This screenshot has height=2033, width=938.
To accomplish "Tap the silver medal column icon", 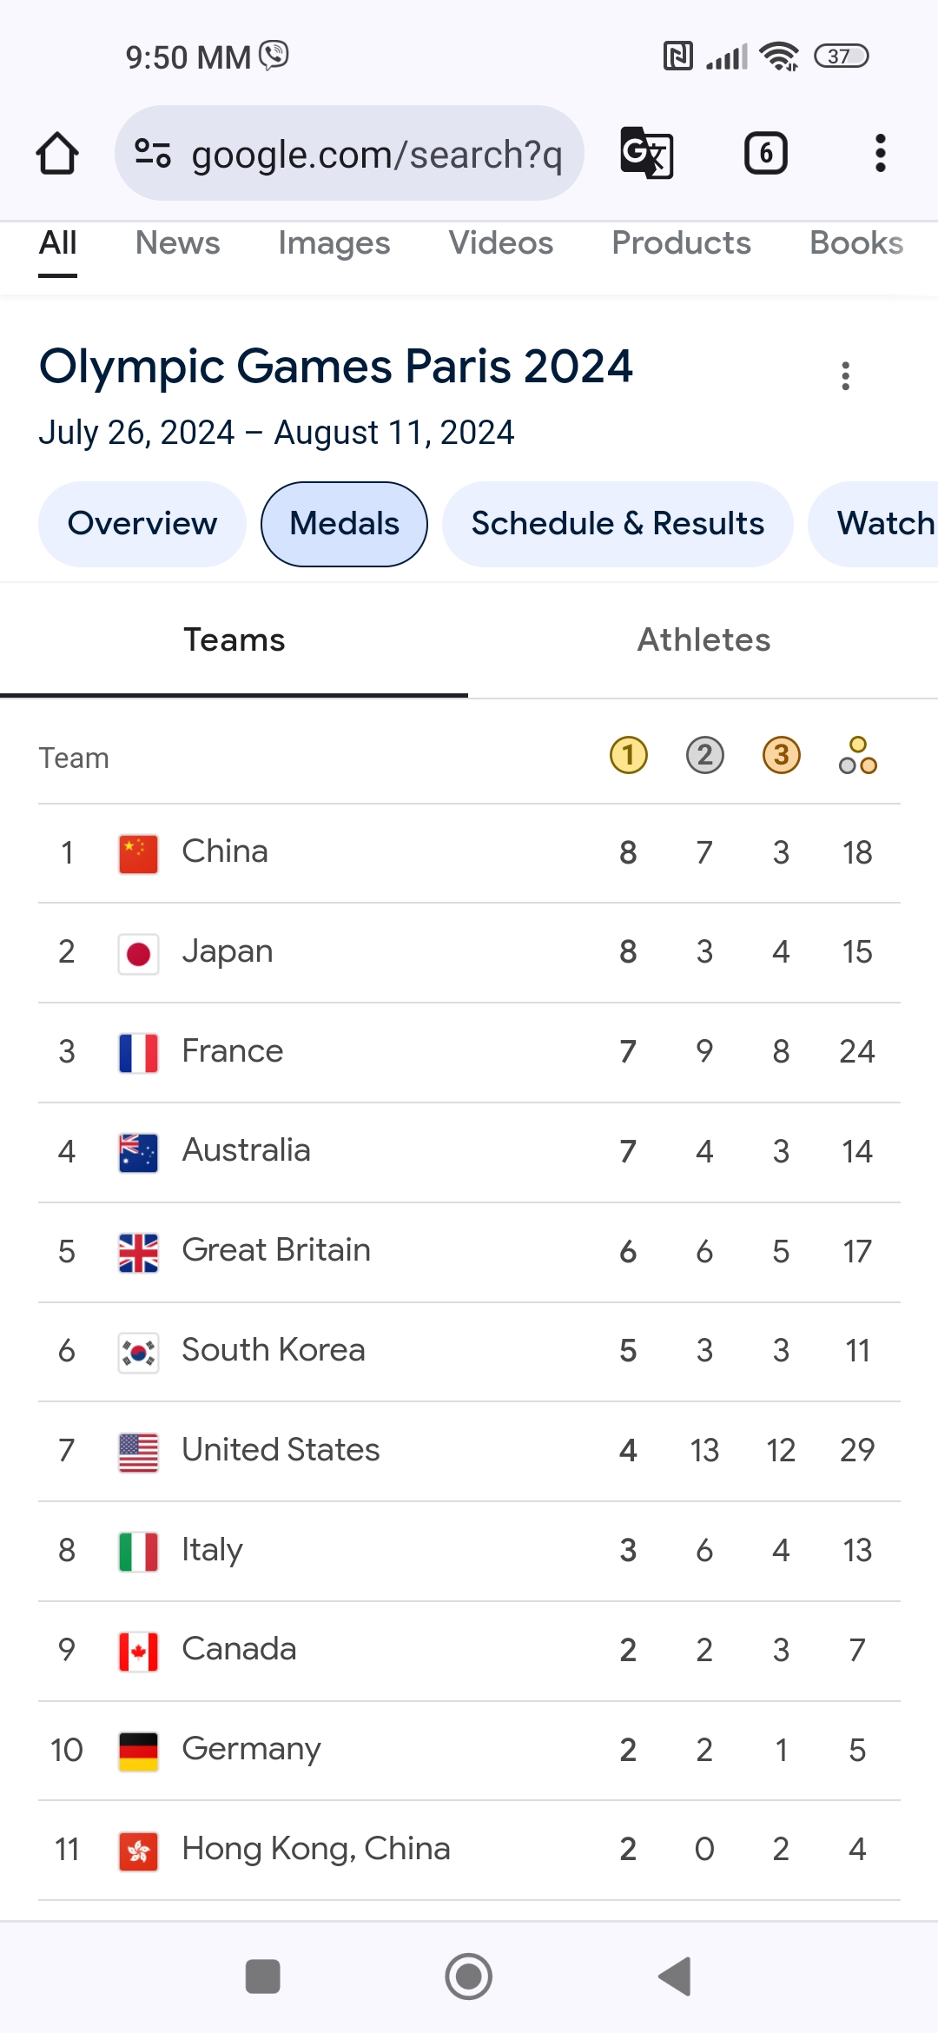I will (x=705, y=756).
